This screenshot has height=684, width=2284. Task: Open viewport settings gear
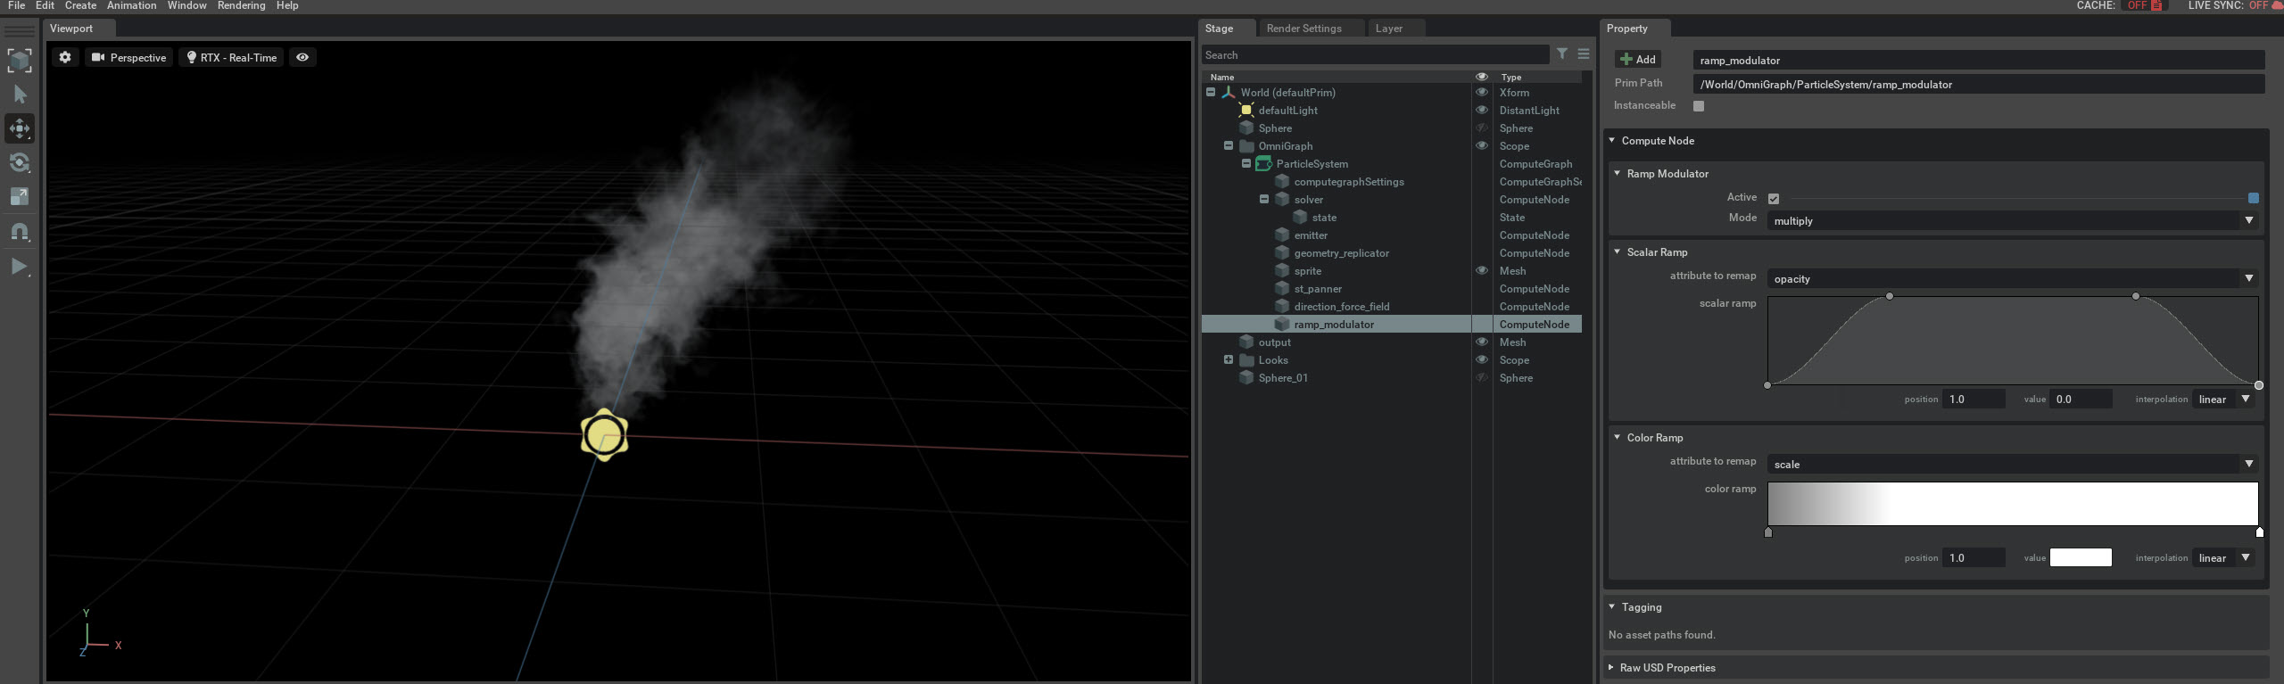click(65, 57)
